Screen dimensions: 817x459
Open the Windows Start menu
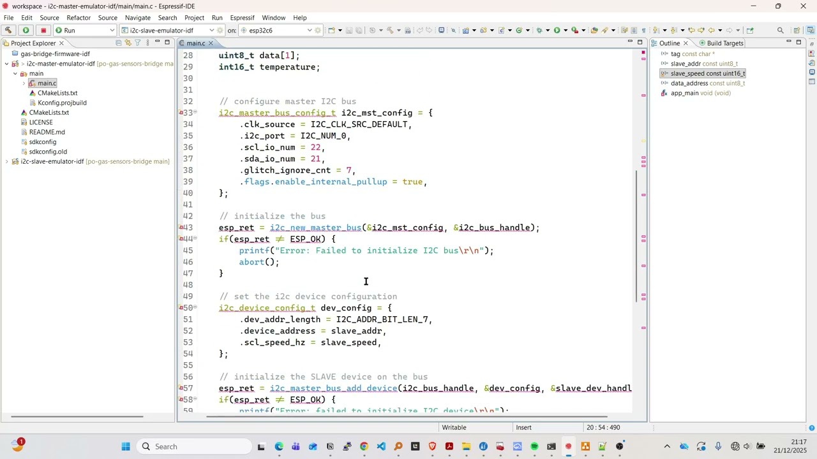click(x=126, y=446)
